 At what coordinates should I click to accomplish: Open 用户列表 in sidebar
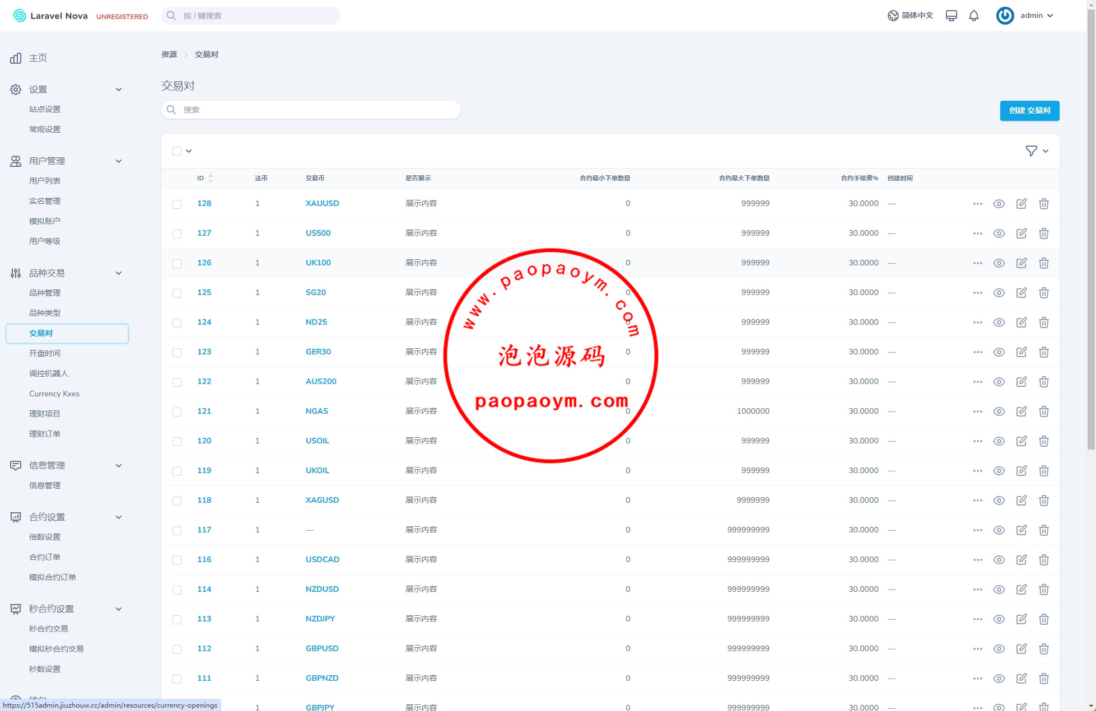click(x=45, y=181)
